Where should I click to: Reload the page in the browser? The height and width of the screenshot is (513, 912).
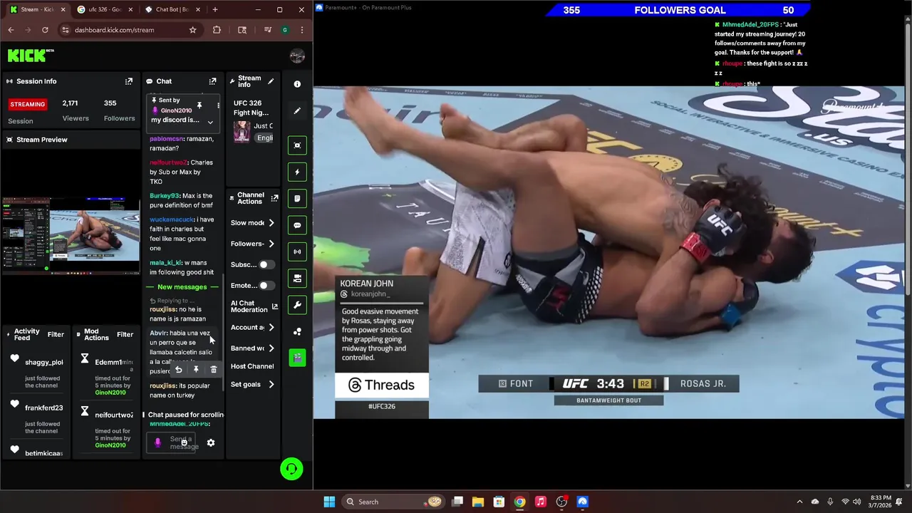pos(45,30)
